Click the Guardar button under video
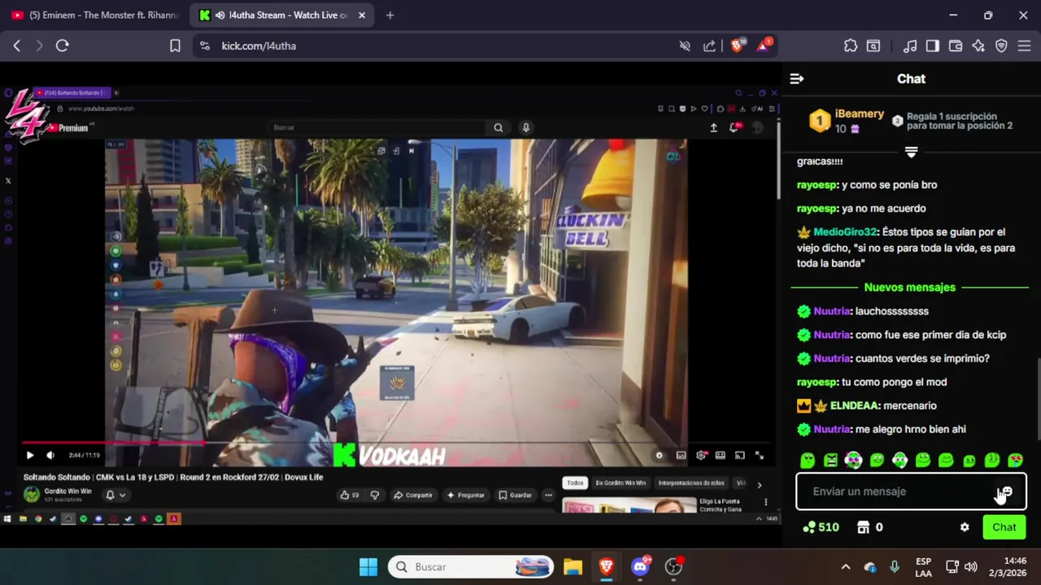1041x585 pixels. (516, 495)
